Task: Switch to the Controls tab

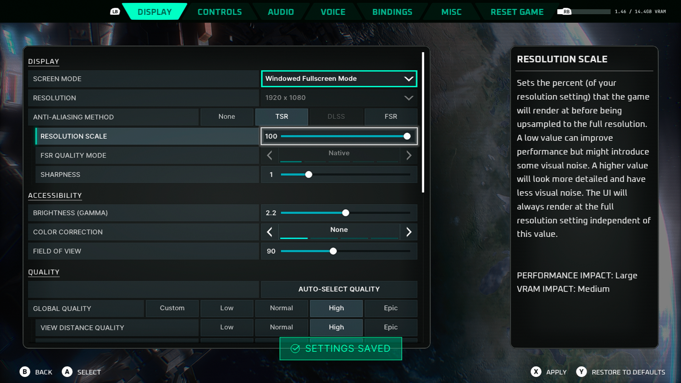Action: pyautogui.click(x=220, y=12)
